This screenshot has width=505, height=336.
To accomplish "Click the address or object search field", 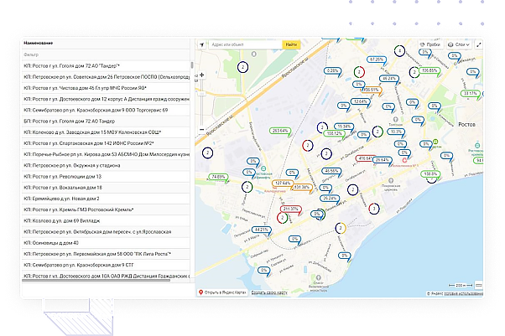I will pyautogui.click(x=246, y=44).
